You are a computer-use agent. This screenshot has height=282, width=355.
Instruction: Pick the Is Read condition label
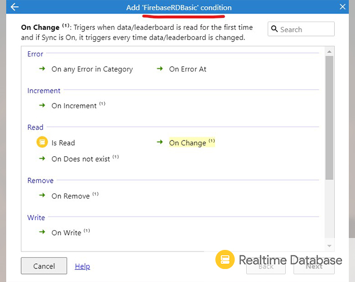63,143
